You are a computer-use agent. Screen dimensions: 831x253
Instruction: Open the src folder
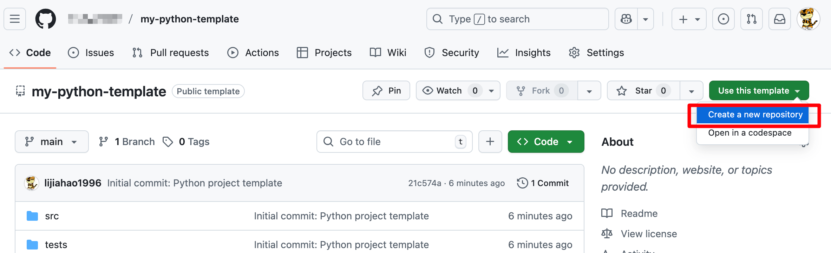(x=52, y=216)
